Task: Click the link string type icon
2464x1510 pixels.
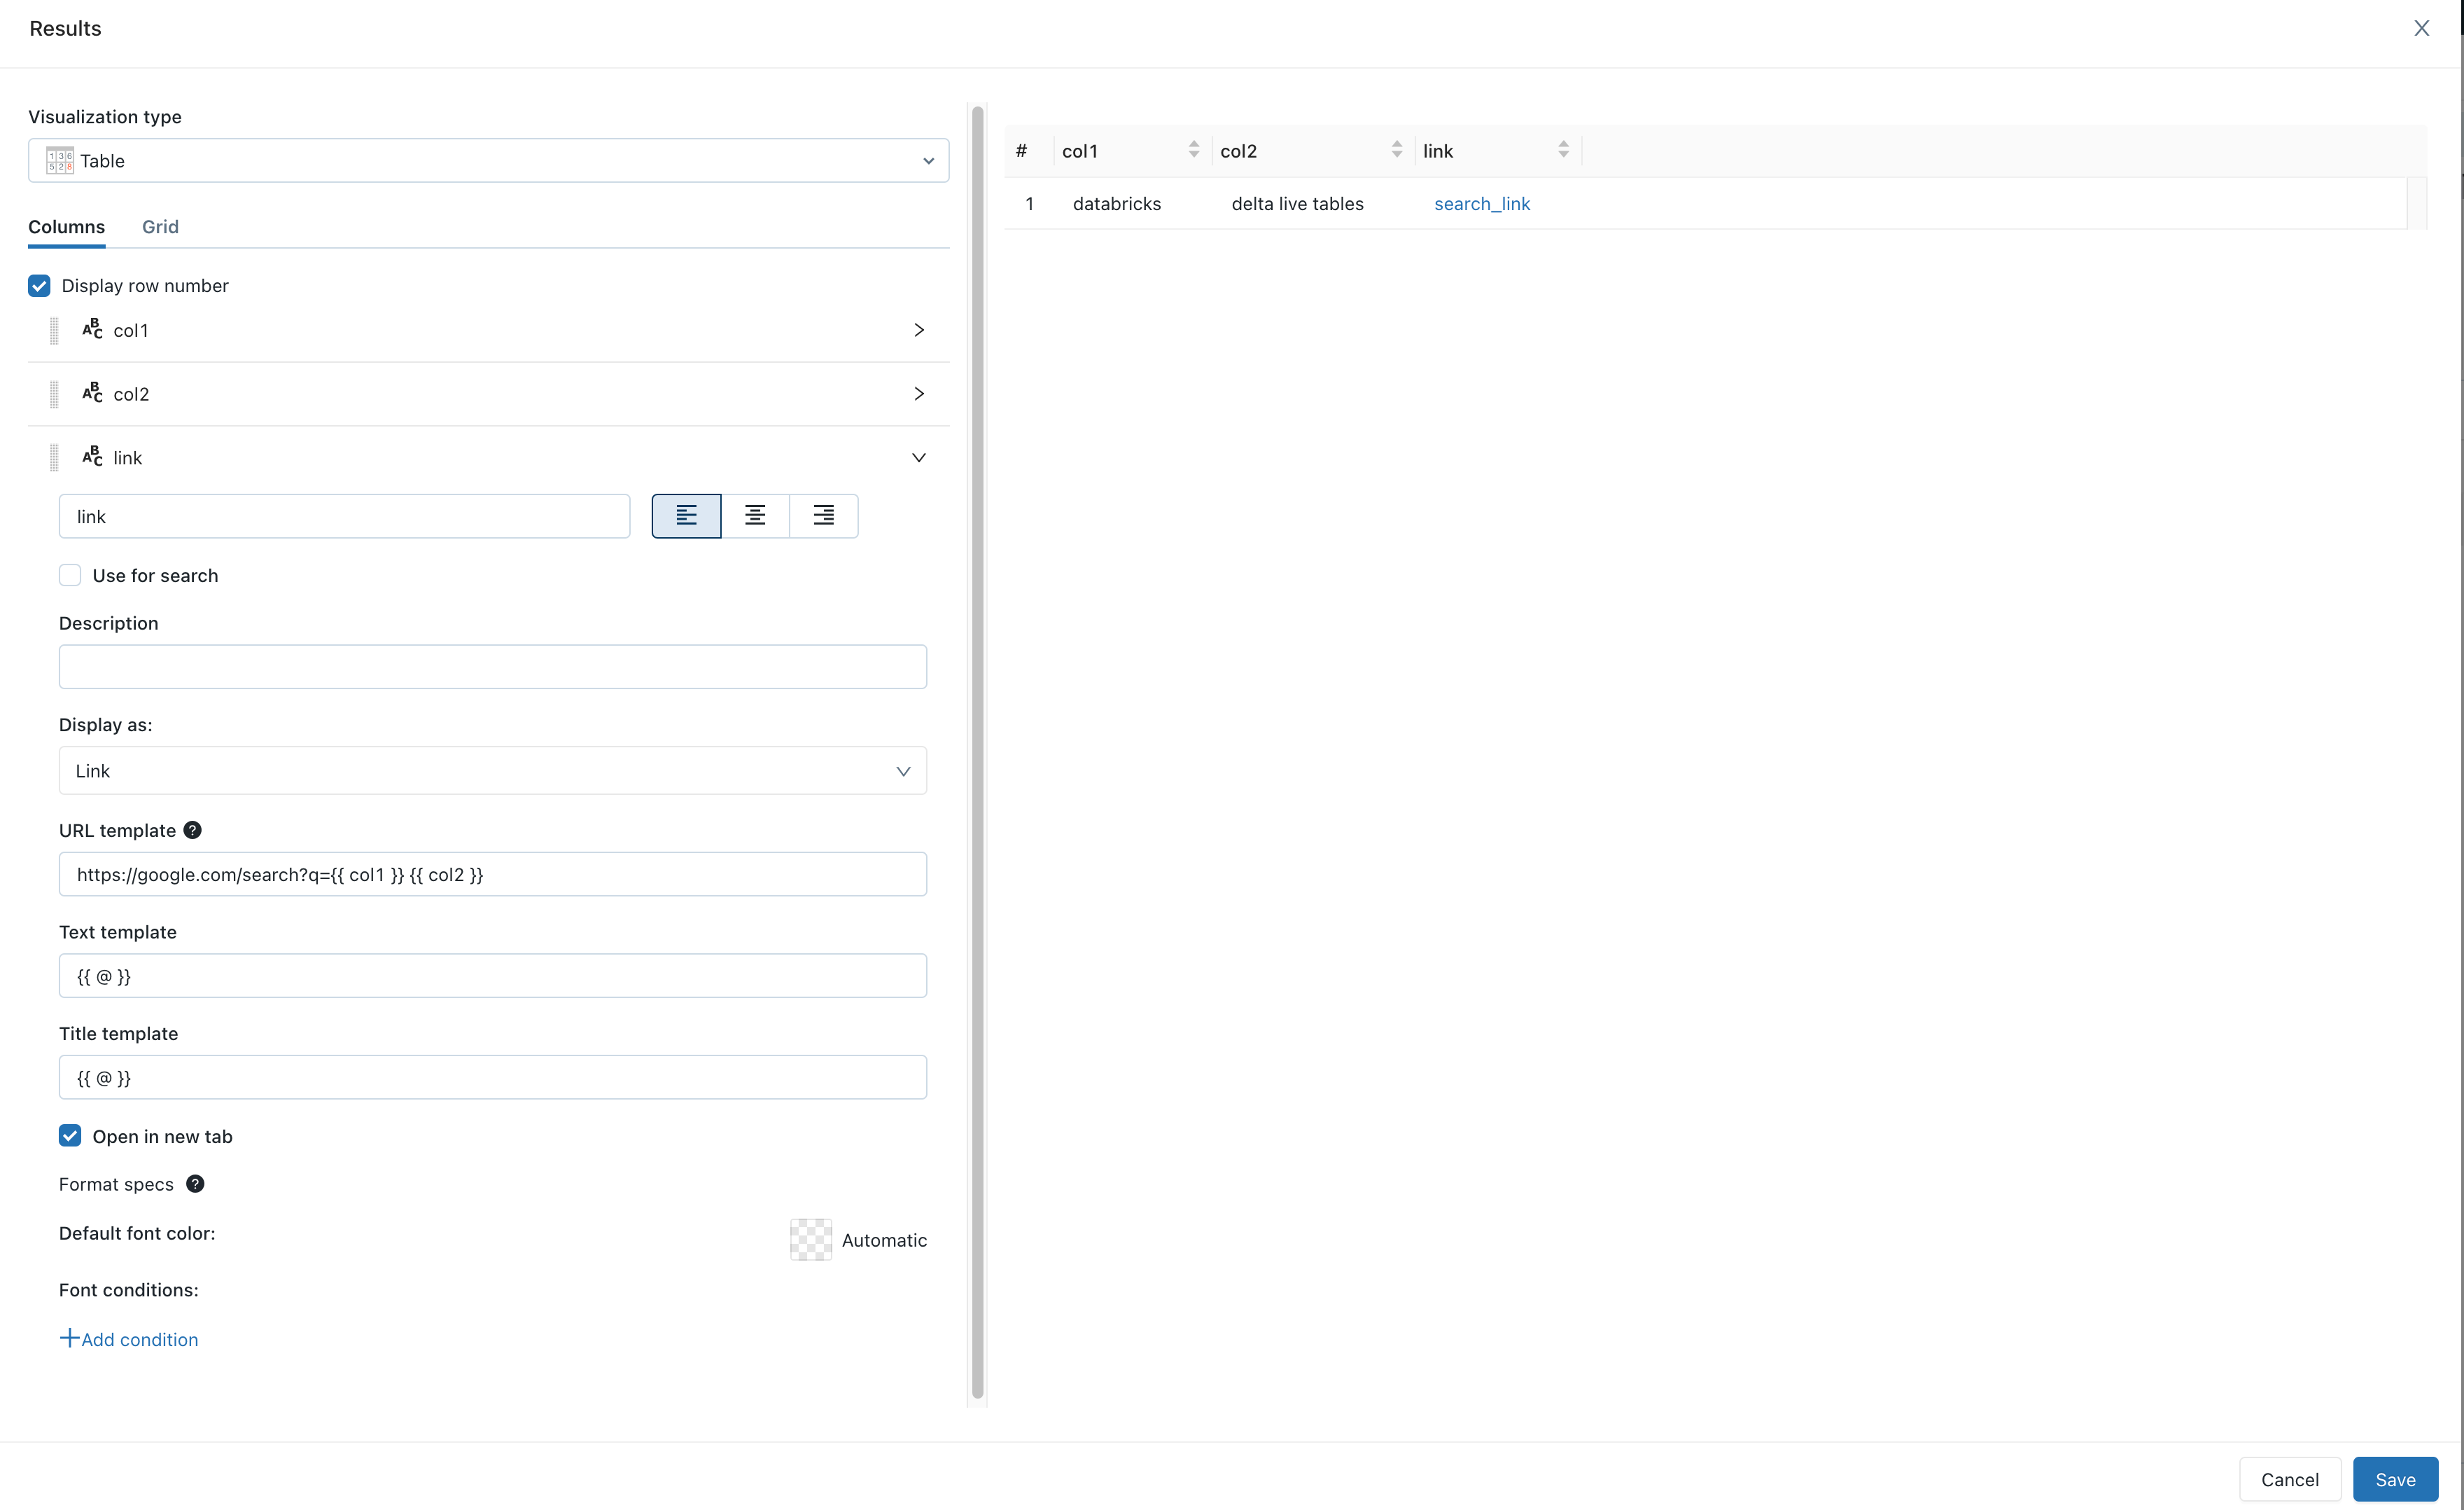Action: click(x=93, y=457)
